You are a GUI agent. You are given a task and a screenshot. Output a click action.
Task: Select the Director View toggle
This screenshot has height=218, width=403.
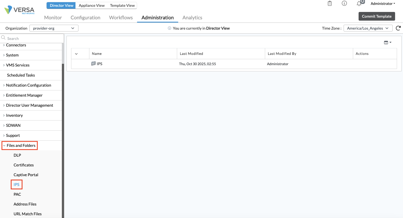(x=62, y=5)
